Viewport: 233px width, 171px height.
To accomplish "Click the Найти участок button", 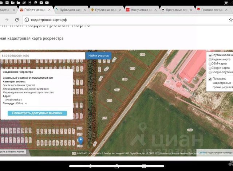I will point(99,56).
